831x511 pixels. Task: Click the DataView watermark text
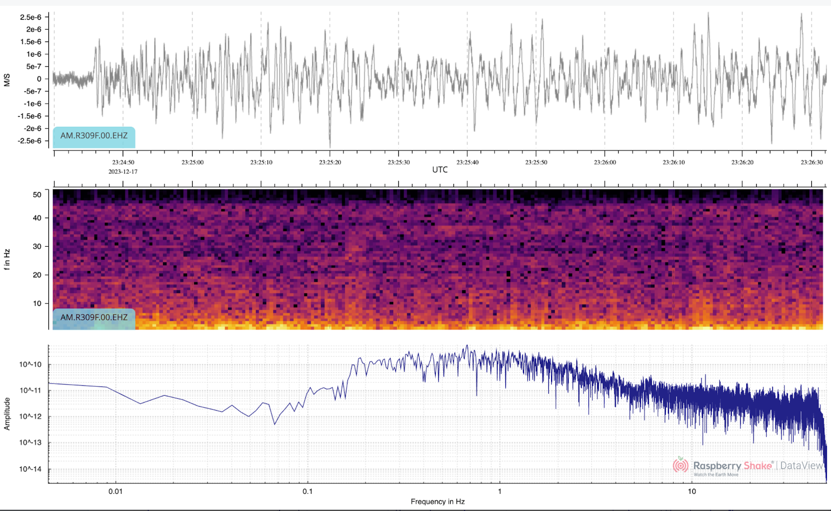801,465
